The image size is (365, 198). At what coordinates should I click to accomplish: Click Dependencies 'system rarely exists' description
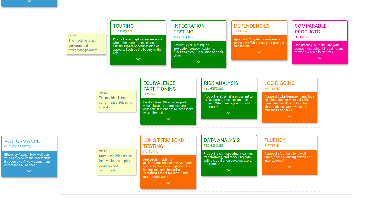tap(259, 43)
